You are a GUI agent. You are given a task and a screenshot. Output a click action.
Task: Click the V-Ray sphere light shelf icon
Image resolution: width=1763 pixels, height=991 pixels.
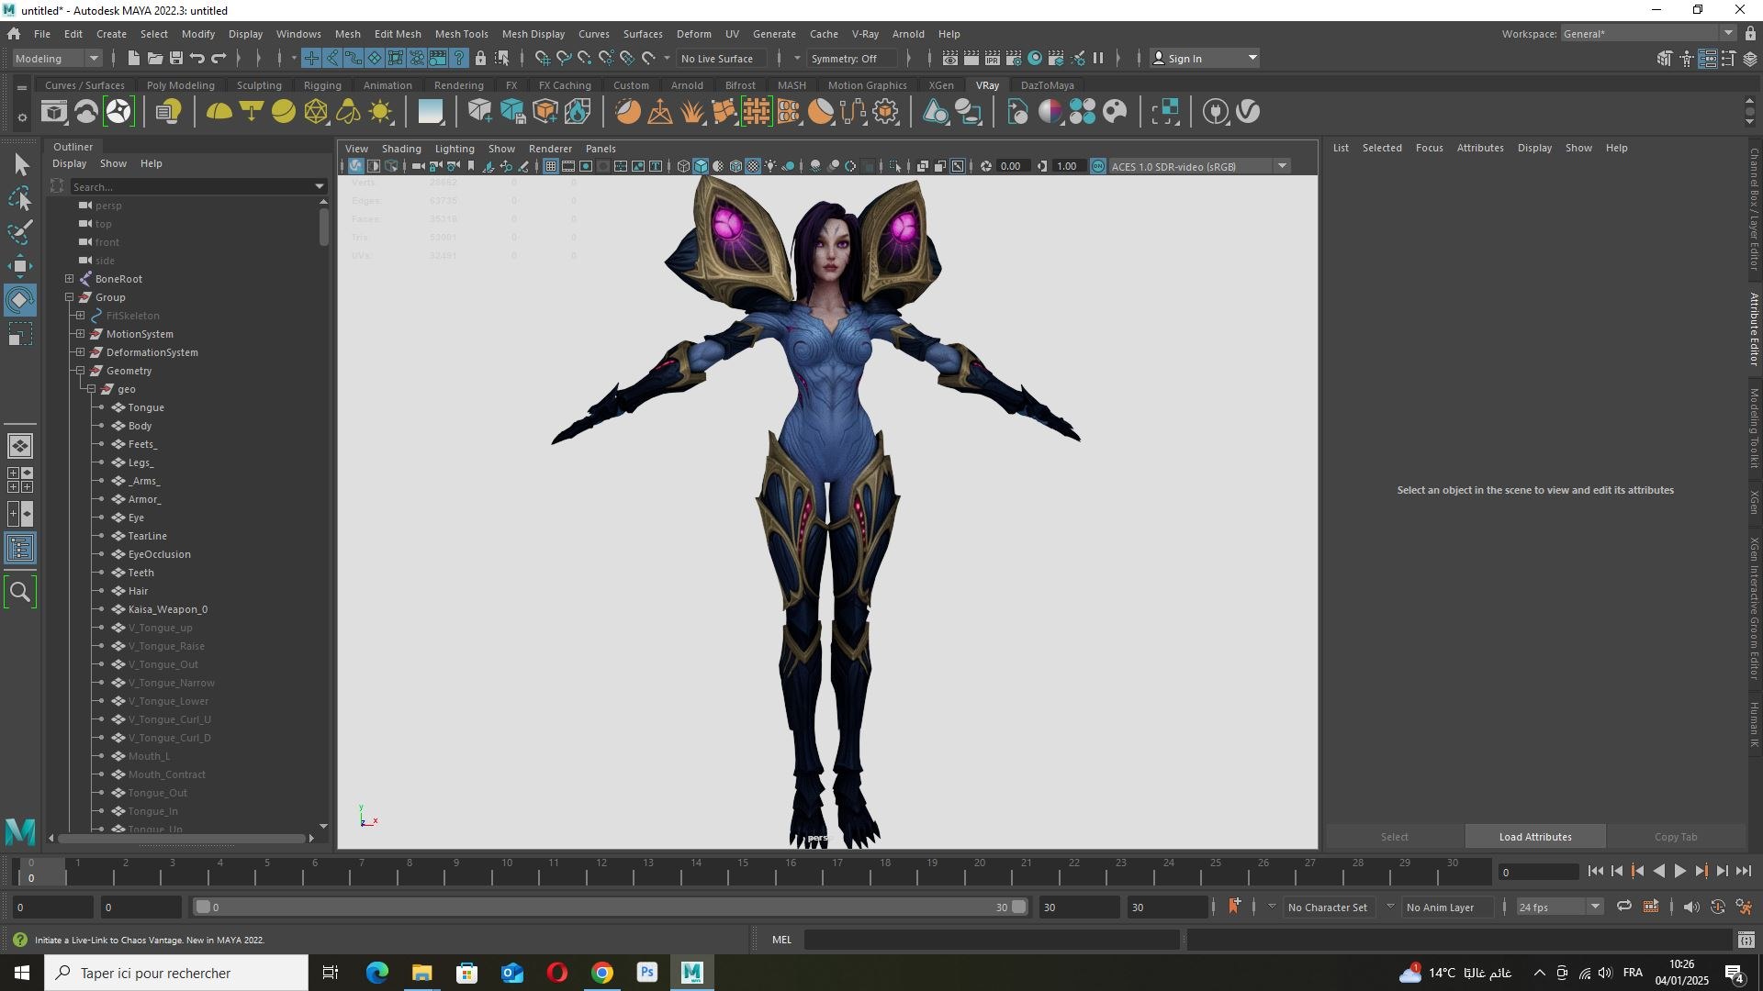283,112
